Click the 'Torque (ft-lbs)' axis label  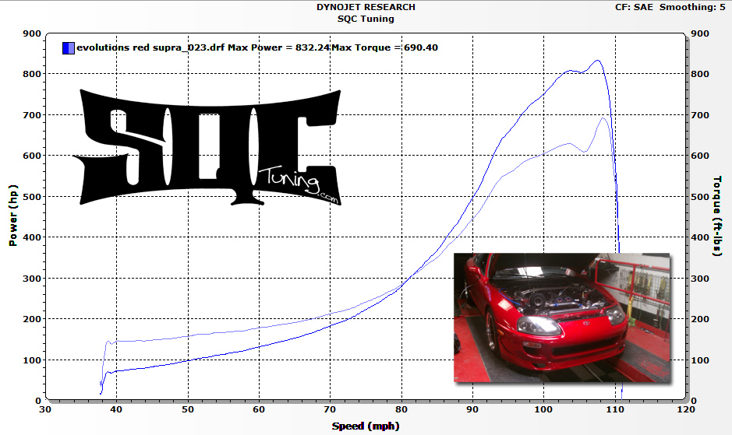[x=717, y=216]
